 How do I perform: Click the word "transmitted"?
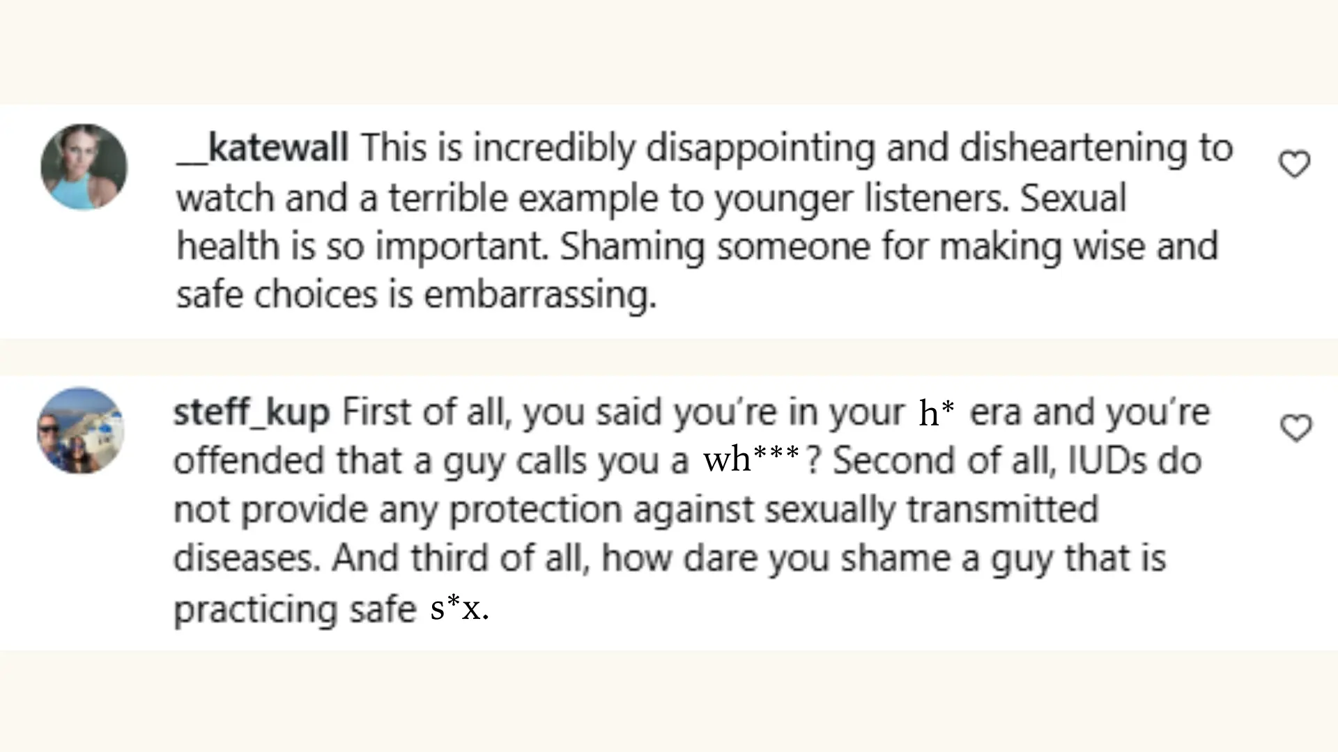pos(1002,509)
